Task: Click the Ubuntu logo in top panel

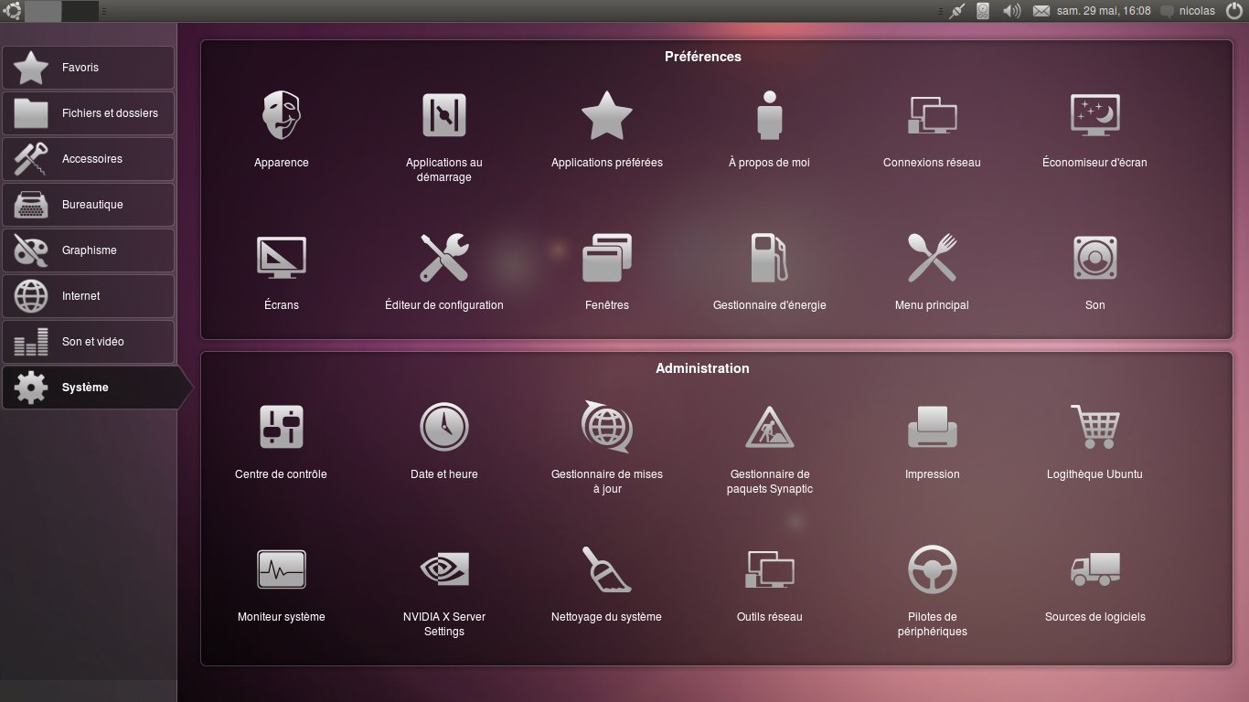Action: tap(13, 11)
